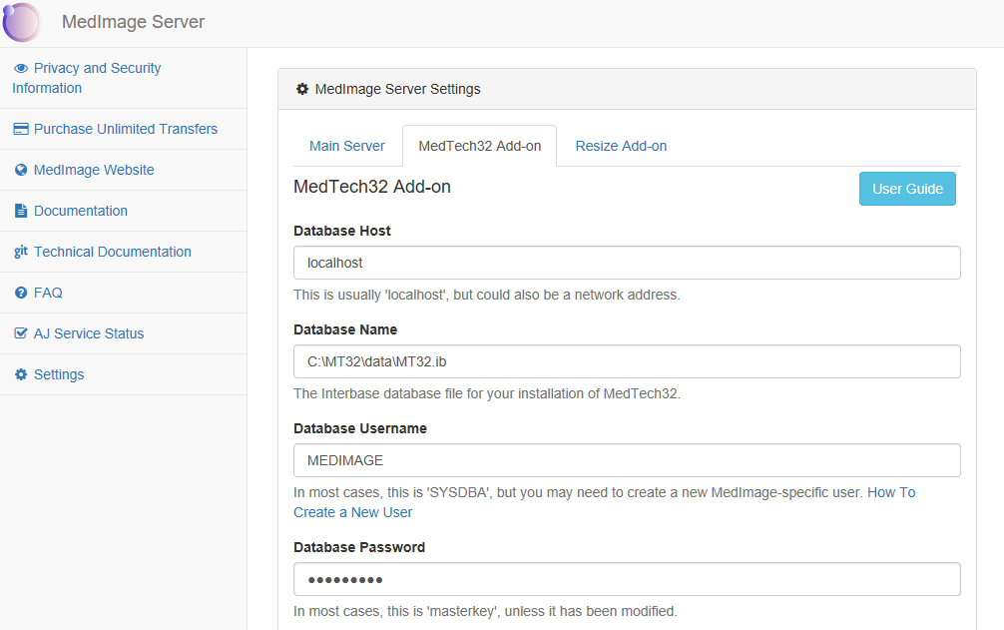Focus the Database Name field

coord(627,361)
